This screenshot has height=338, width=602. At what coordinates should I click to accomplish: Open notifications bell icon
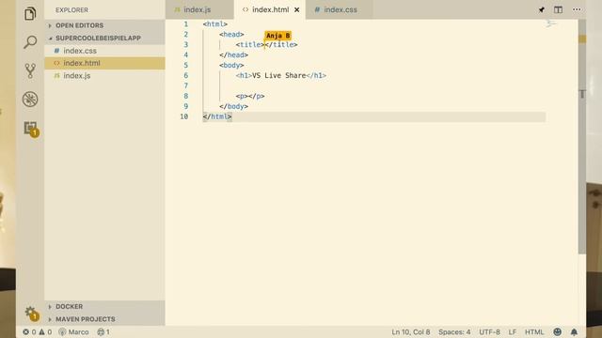574,331
